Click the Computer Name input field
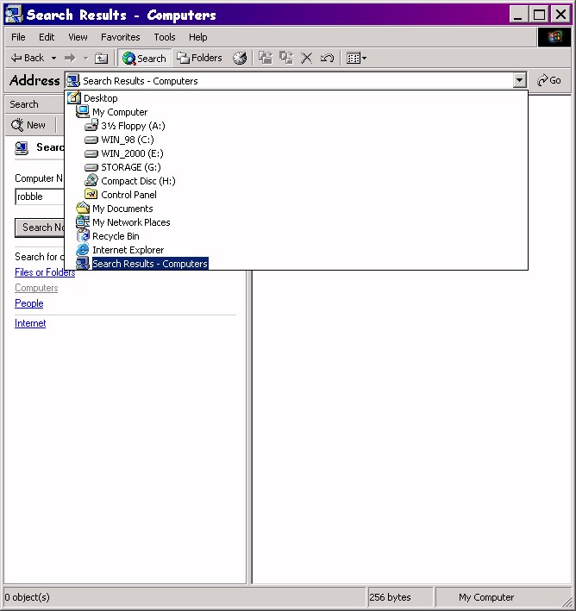This screenshot has width=576, height=611. pos(40,196)
